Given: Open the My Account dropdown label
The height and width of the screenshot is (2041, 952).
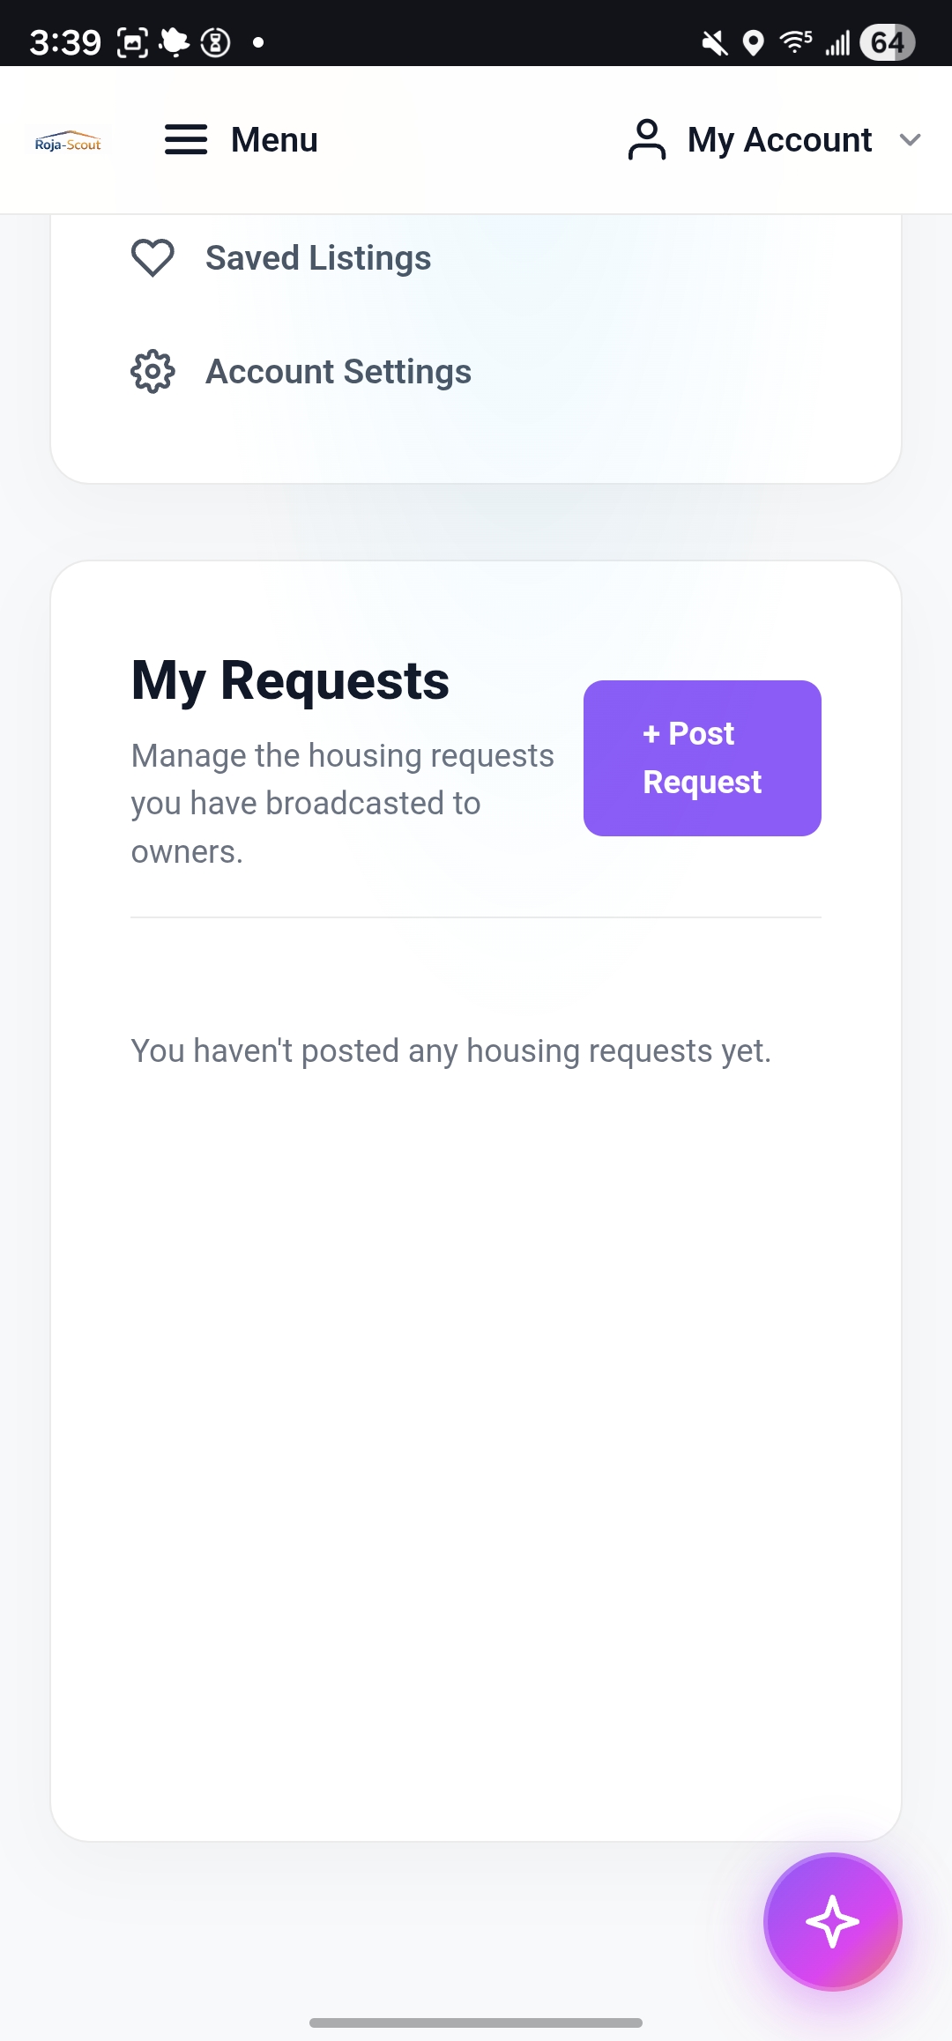Looking at the screenshot, I should 779,140.
